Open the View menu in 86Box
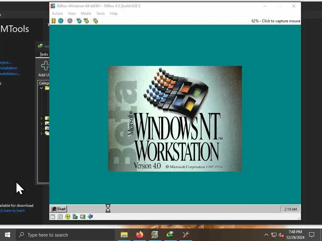 pos(72,13)
